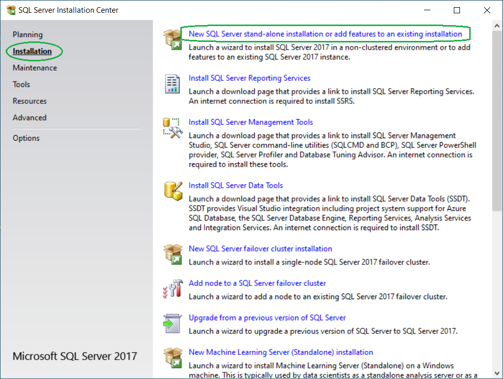Open the Planning section in the sidebar
The height and width of the screenshot is (379, 503).
pos(28,35)
